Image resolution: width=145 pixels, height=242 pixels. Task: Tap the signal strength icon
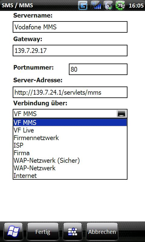tap(96, 5)
